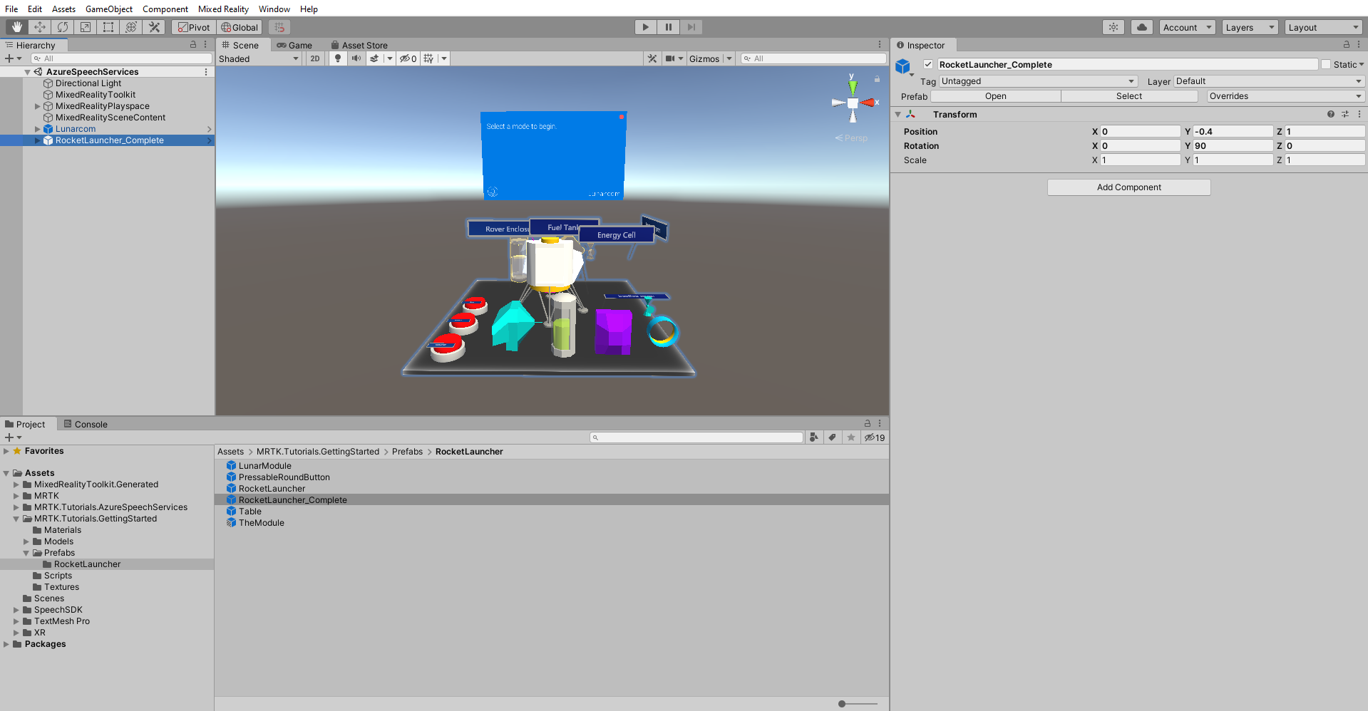
Task: Toggle scene effects icon
Action: coord(374,58)
